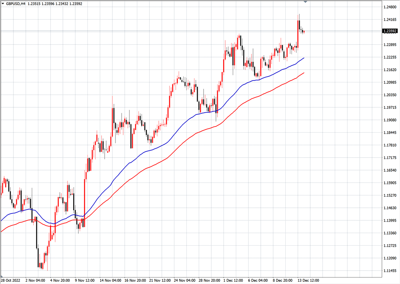
Task: Click the 1.22255 price scale label
Action: [x=390, y=57]
